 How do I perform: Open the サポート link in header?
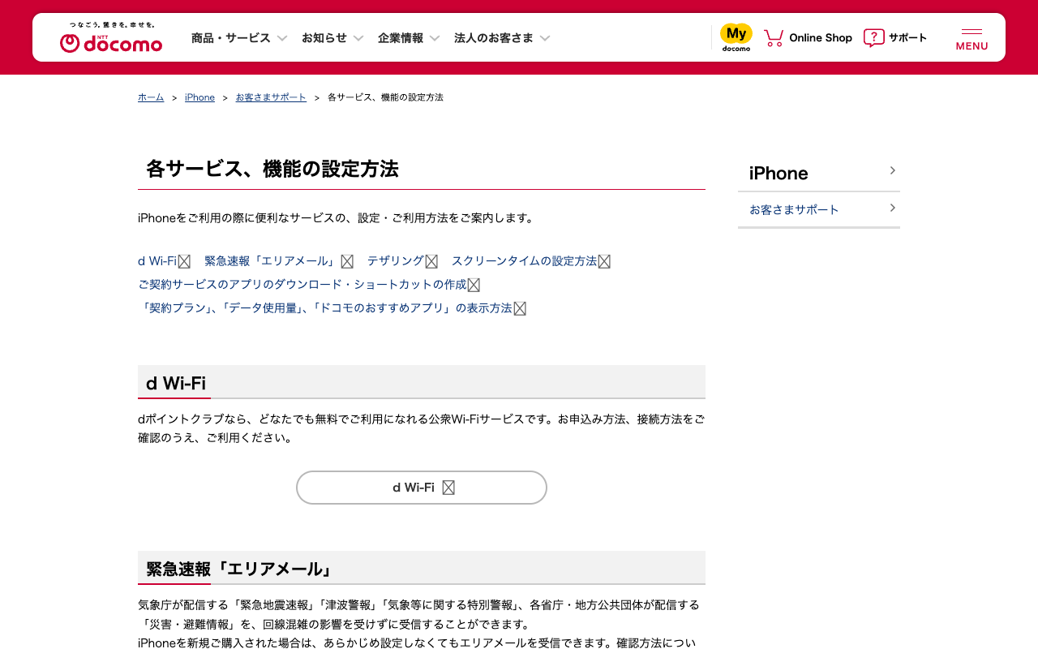pyautogui.click(x=907, y=38)
